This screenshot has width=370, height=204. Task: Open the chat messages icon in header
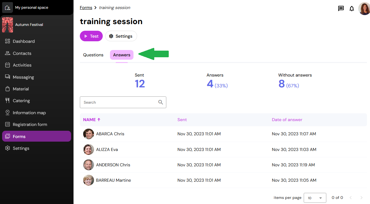(x=341, y=8)
